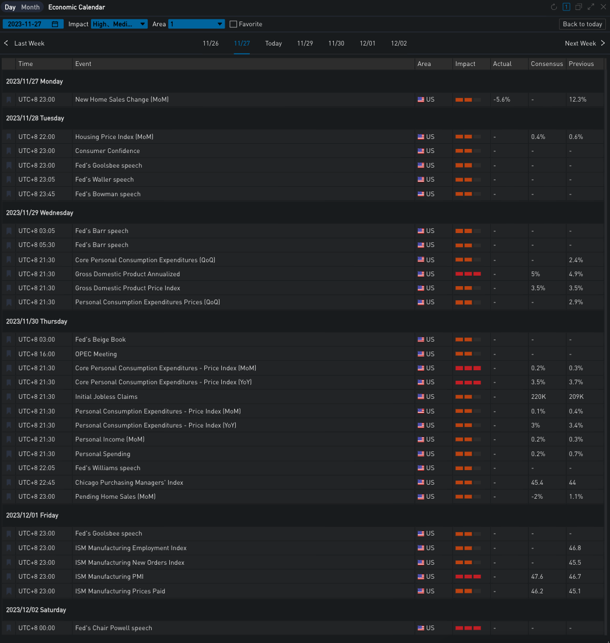Click the Consensus column header
The image size is (610, 643).
click(x=548, y=64)
